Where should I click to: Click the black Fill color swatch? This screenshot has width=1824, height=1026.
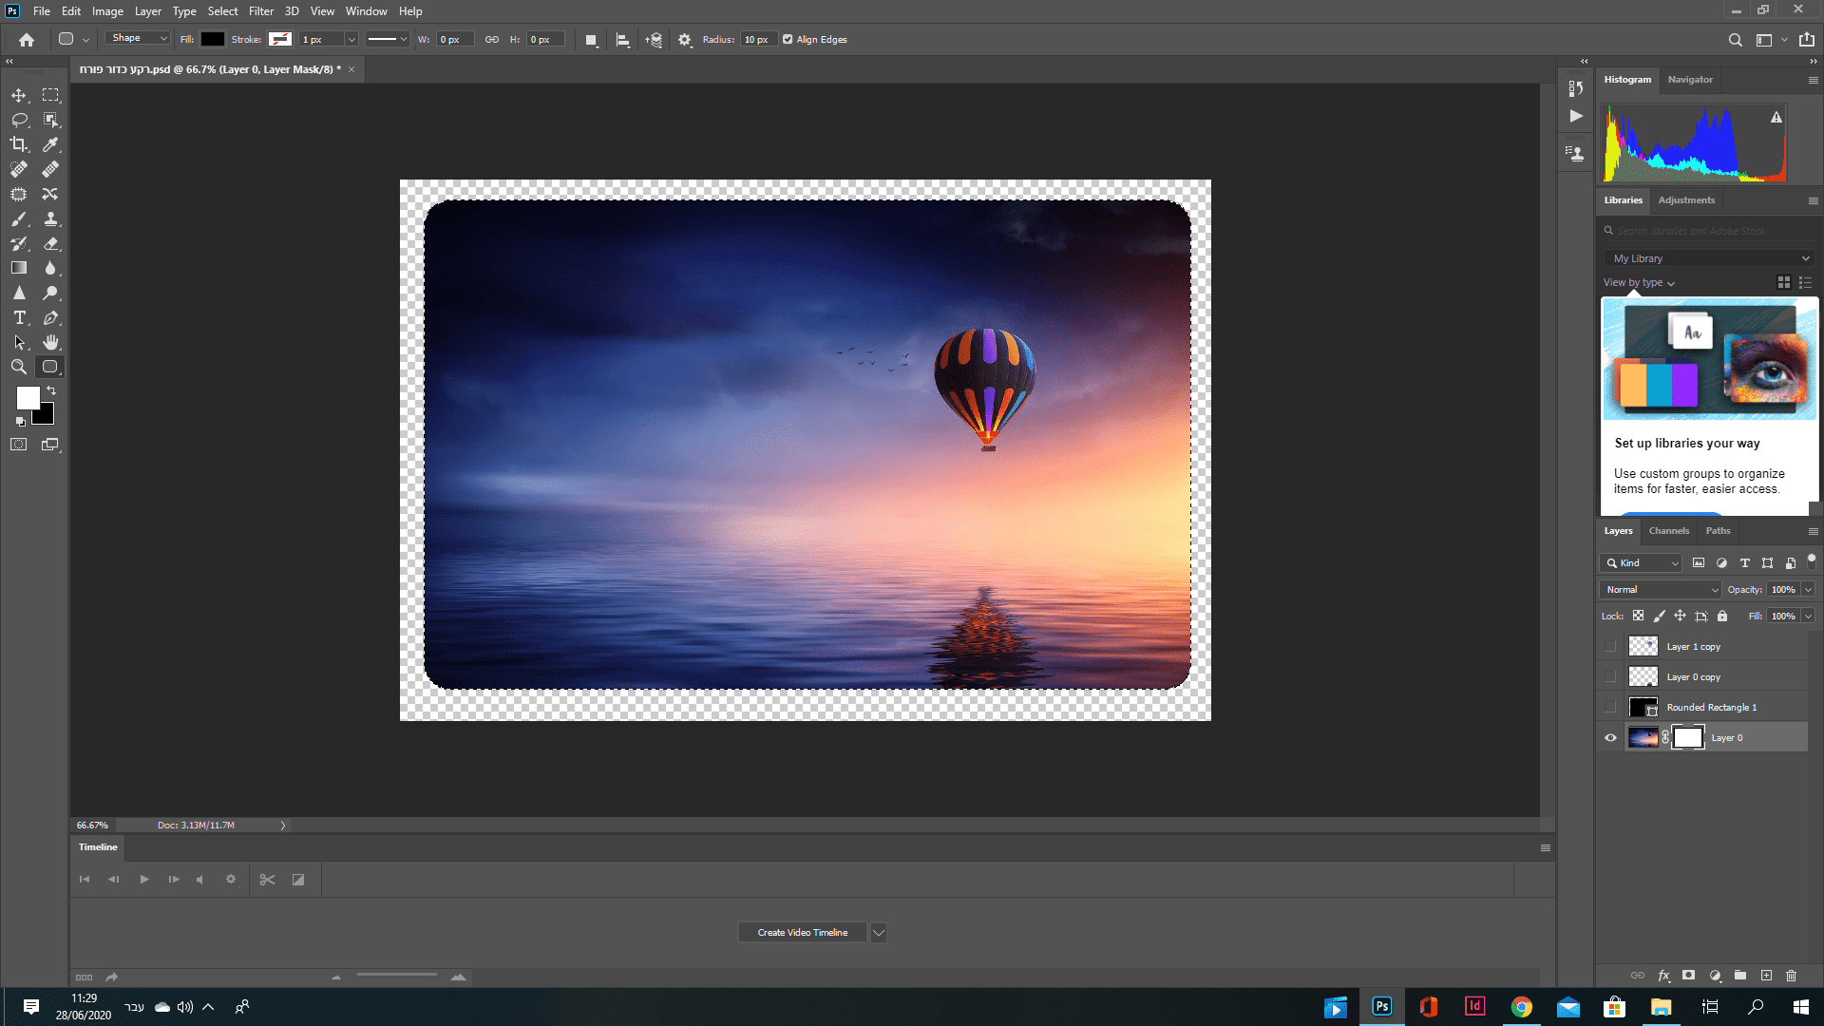pos(213,40)
